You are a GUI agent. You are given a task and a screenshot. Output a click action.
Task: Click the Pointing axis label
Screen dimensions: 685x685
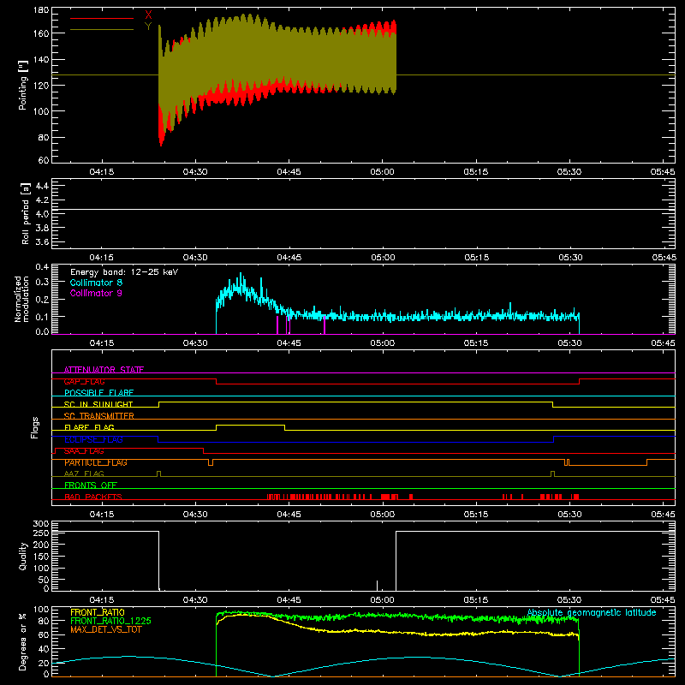tap(23, 85)
